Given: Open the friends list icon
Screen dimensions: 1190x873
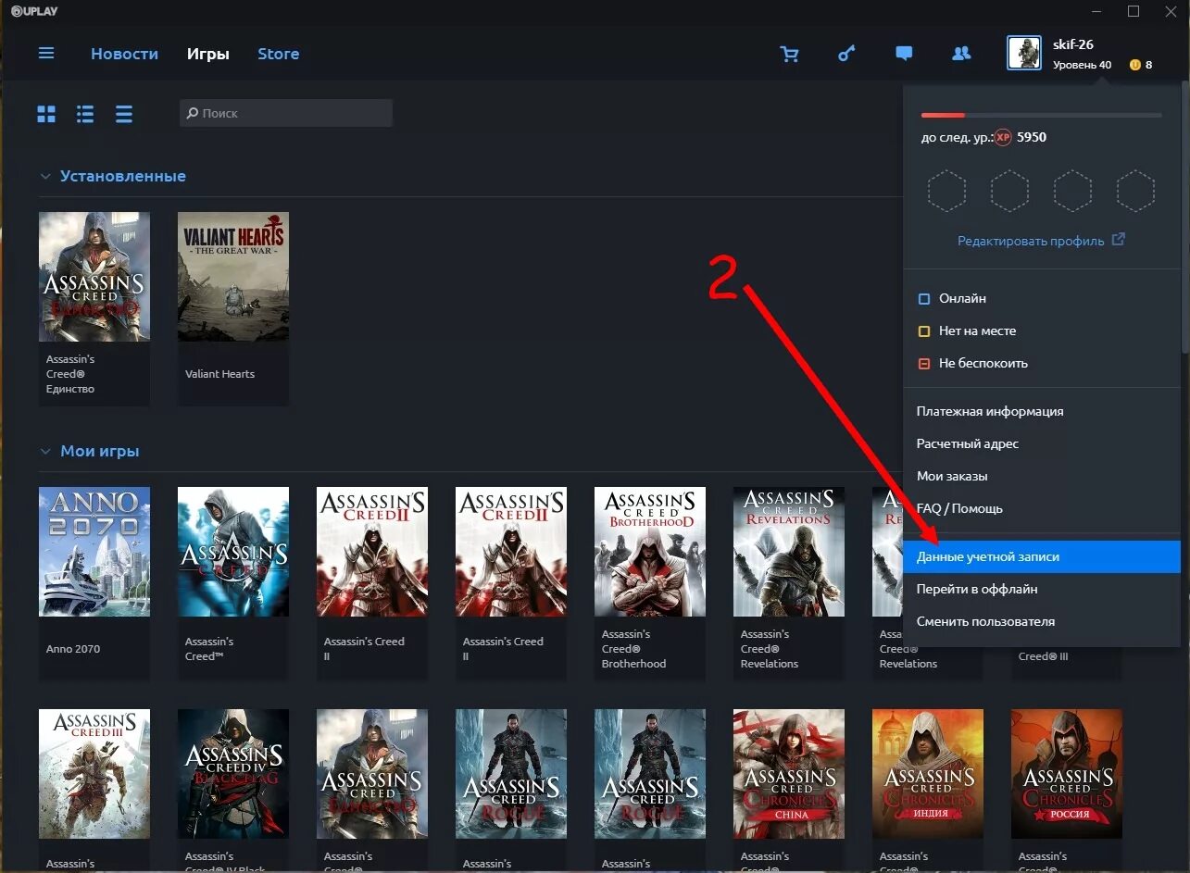Looking at the screenshot, I should click(x=961, y=54).
